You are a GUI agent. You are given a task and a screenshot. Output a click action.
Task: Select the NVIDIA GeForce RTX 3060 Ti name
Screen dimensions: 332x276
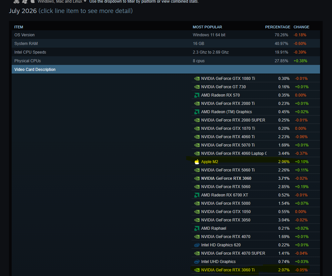pos(228,270)
